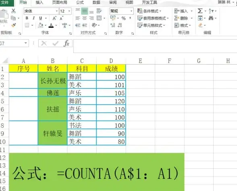237x191 pixels.
Task: Open Sort and Filter A-Z icon
Action: pos(211,11)
